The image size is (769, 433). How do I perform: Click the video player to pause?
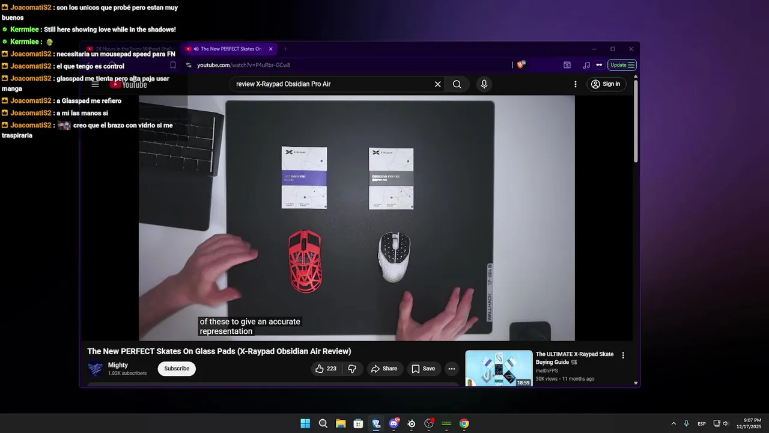pyautogui.click(x=357, y=218)
